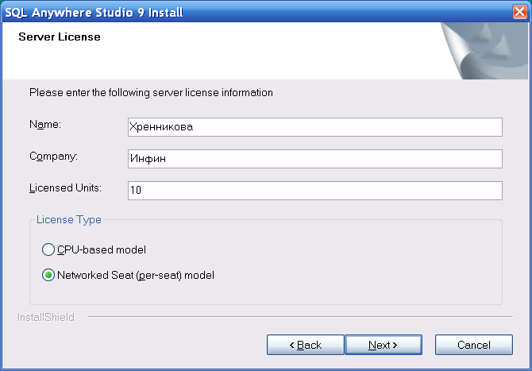
Task: Select the CPU-based model radio button
Action: pyautogui.click(x=48, y=249)
